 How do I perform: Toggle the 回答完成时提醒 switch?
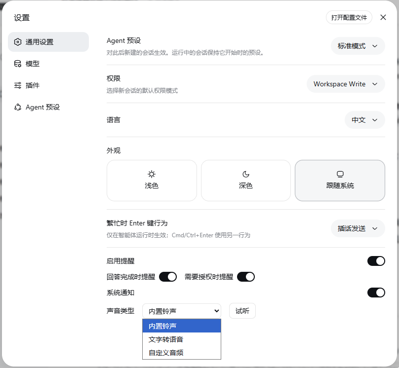(x=168, y=277)
